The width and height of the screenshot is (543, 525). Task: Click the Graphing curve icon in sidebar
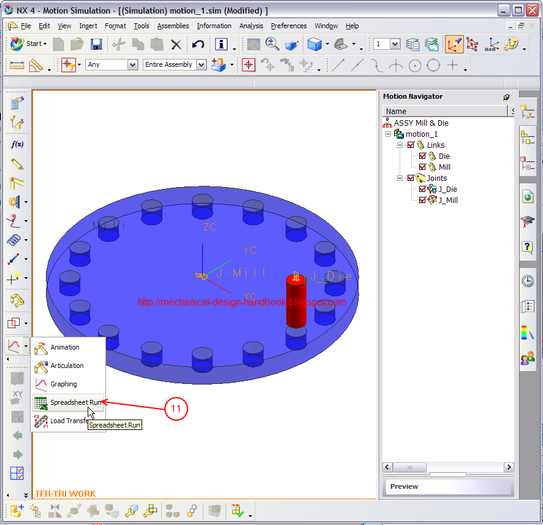[14, 345]
